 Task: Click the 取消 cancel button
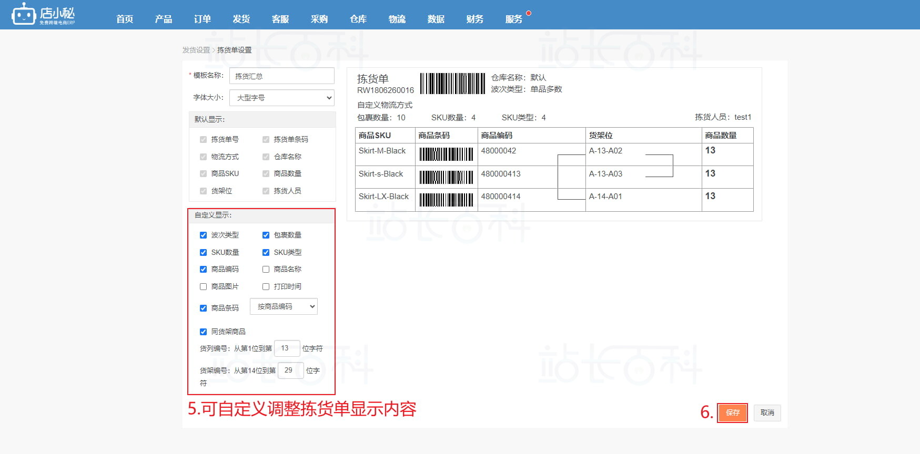tap(767, 412)
